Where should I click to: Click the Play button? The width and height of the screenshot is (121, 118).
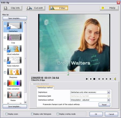tap(87, 79)
